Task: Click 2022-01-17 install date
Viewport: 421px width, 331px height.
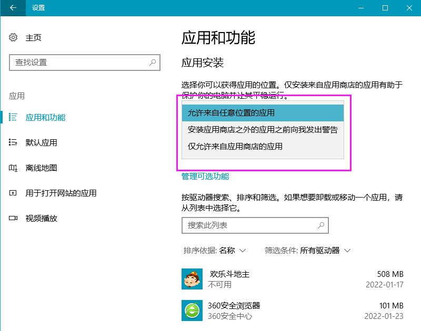Action: [385, 284]
